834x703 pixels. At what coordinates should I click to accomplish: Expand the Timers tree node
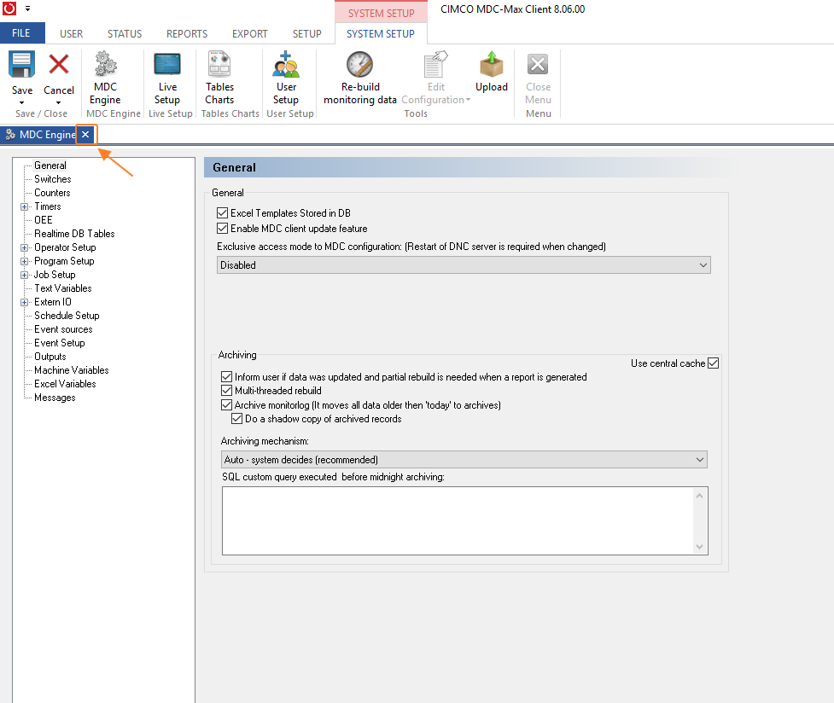click(x=25, y=206)
